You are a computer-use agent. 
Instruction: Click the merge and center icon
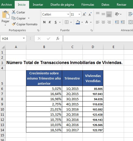click(130, 22)
